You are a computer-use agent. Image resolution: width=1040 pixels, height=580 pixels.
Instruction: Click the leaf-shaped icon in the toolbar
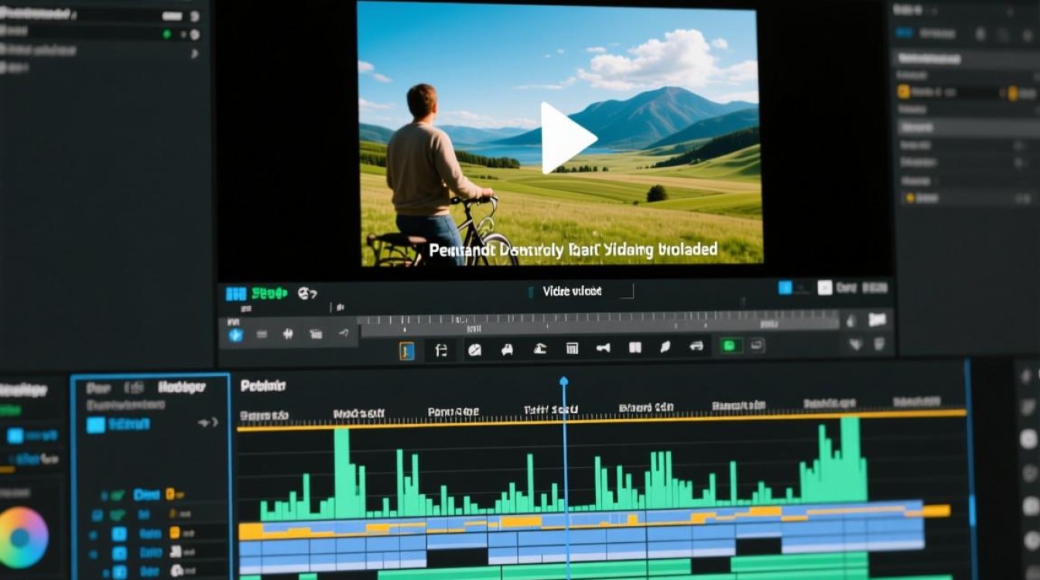click(665, 348)
